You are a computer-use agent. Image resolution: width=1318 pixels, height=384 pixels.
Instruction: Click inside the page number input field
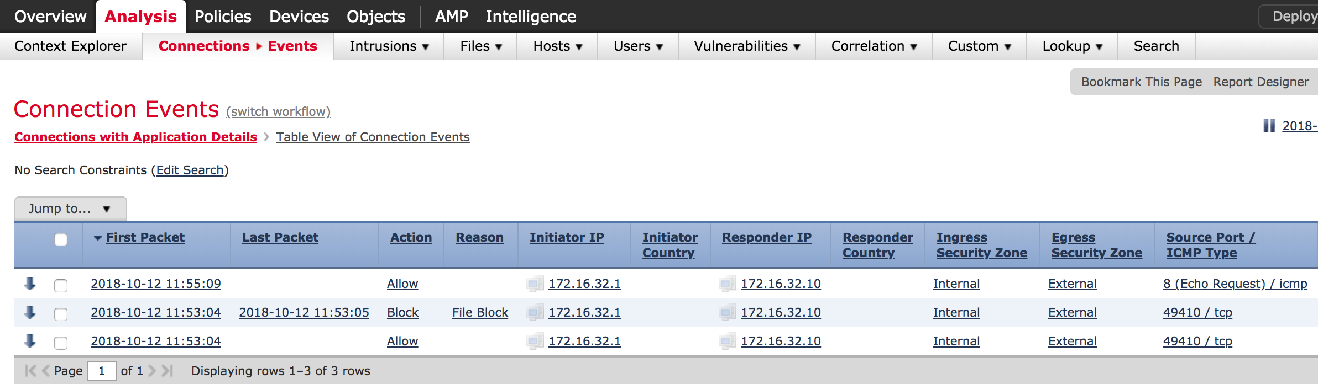pyautogui.click(x=103, y=371)
